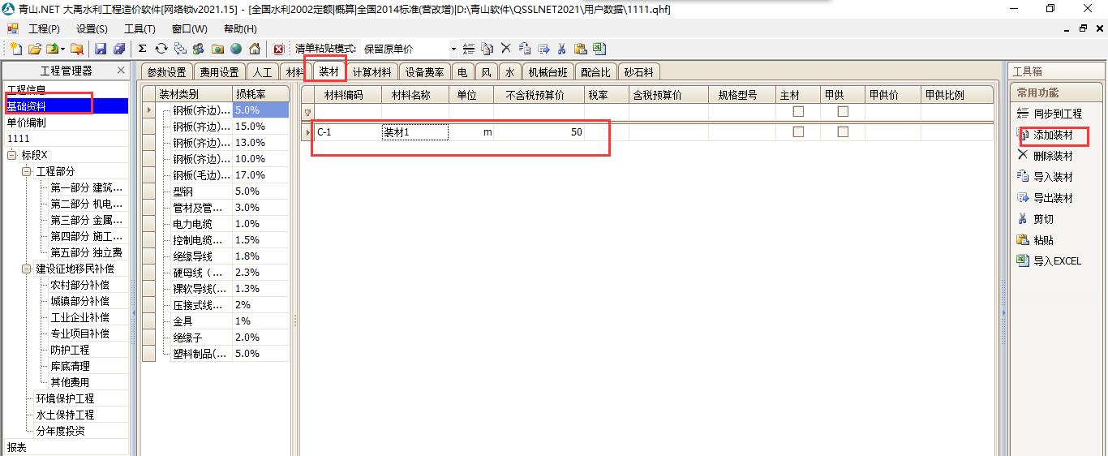Click the Σ sum calculation icon

tap(142, 49)
